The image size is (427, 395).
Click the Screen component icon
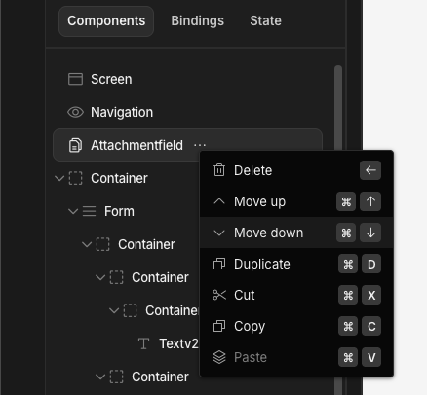tap(75, 79)
